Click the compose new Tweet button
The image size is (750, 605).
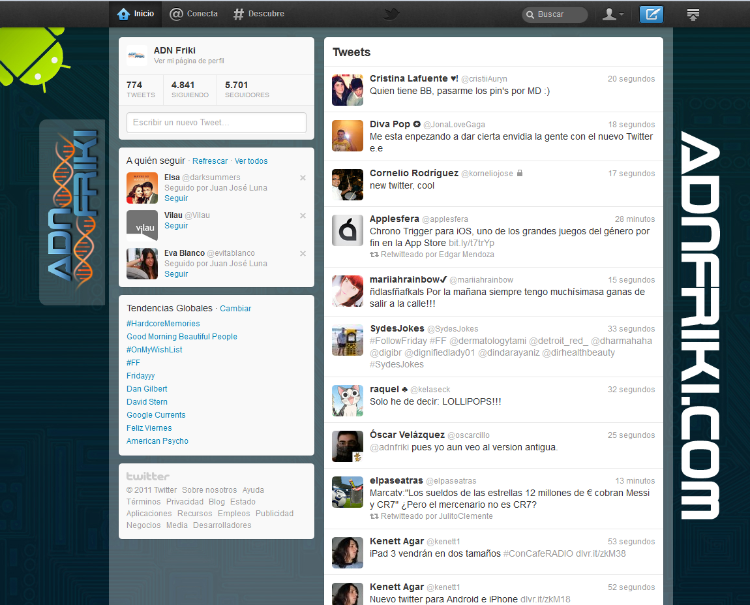652,14
